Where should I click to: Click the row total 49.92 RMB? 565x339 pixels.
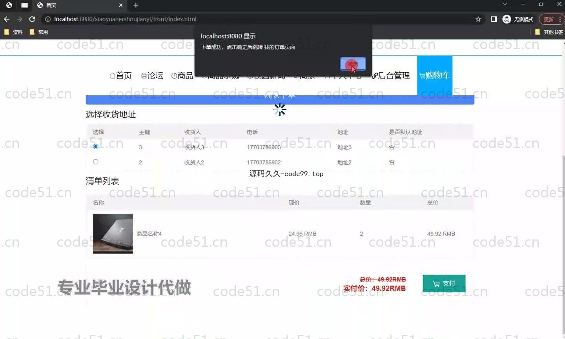441,233
